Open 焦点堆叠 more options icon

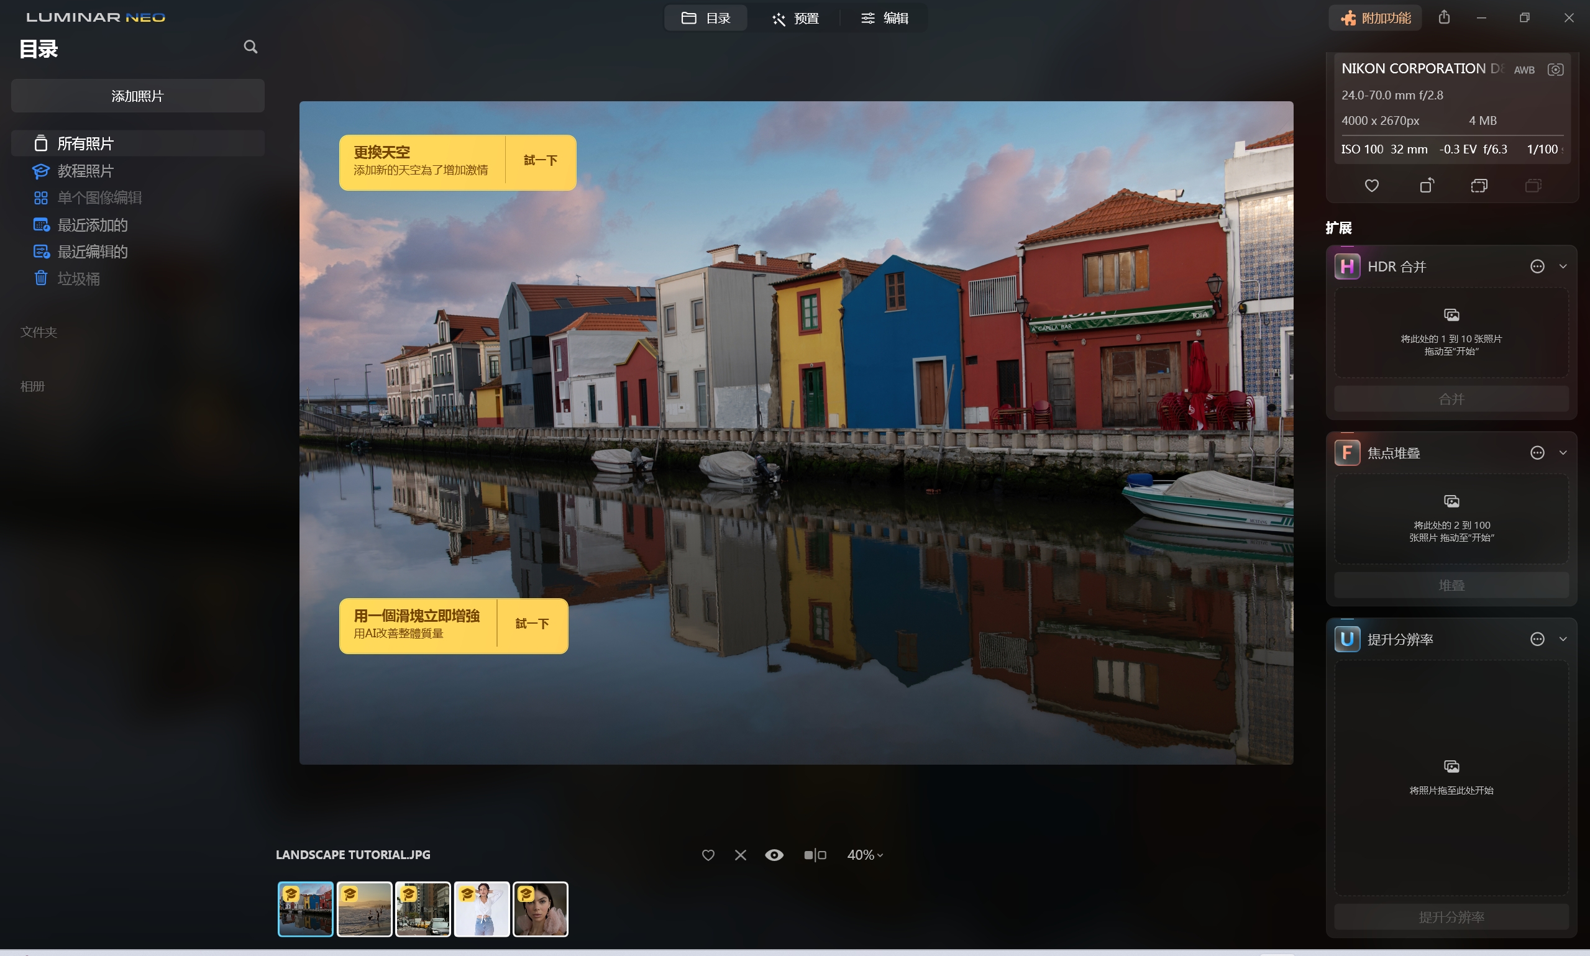point(1537,453)
